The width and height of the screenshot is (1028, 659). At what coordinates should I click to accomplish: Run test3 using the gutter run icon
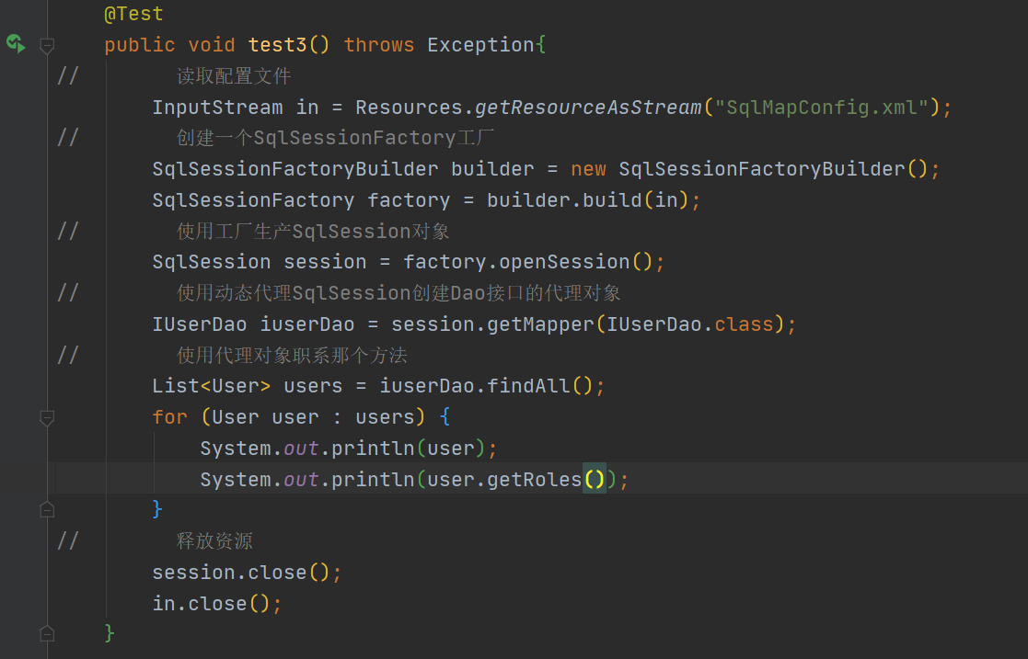click(x=16, y=44)
